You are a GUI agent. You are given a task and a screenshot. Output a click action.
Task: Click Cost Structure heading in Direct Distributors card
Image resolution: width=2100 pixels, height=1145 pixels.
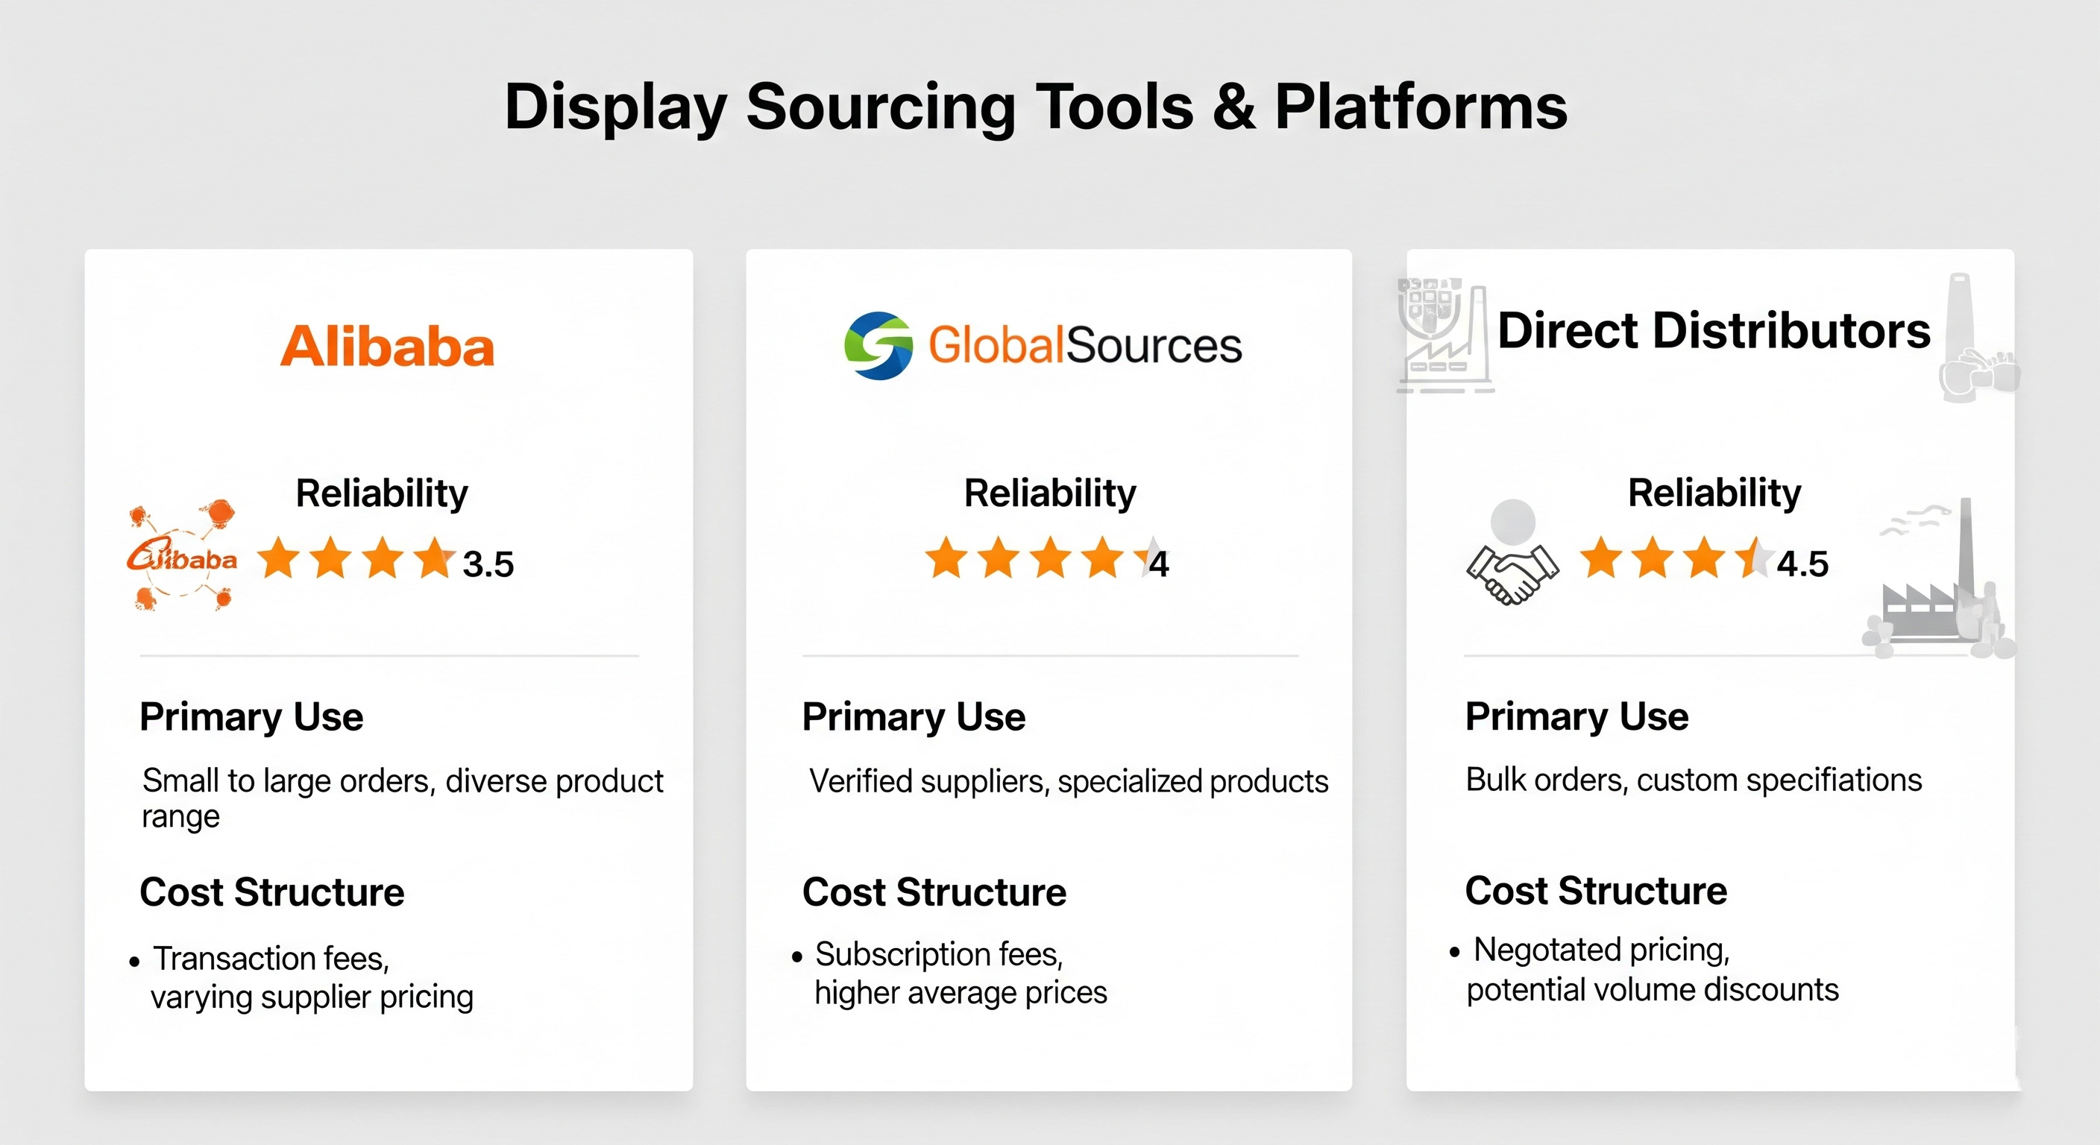point(1596,891)
